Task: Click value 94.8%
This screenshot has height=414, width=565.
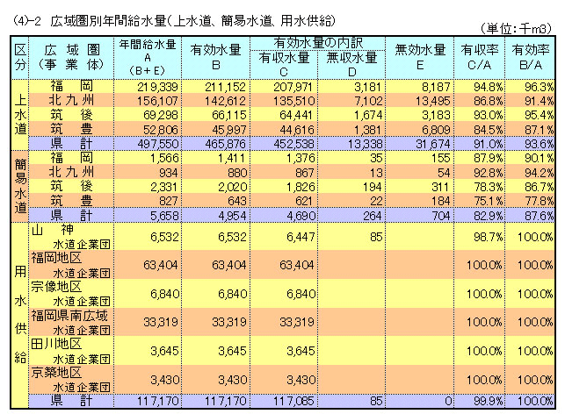Action: coord(489,87)
